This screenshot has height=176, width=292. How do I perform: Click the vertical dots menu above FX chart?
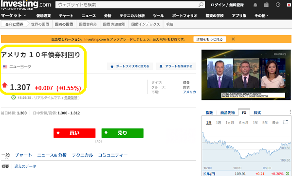tap(290, 112)
